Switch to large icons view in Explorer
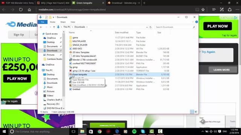Viewport: 241px width, 135px height. pos(196,112)
